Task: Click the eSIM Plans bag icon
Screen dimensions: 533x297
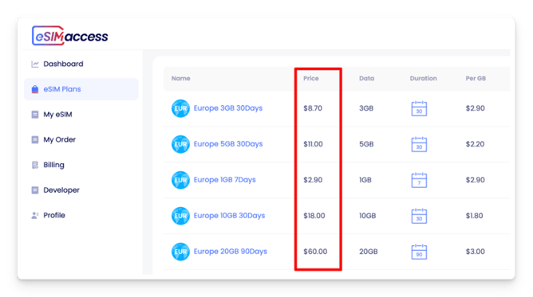Action: (34, 89)
